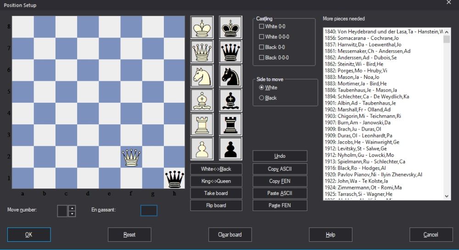Toggle Black 0-0-0 castling checkbox
This screenshot has width=459, height=250.
click(x=262, y=58)
